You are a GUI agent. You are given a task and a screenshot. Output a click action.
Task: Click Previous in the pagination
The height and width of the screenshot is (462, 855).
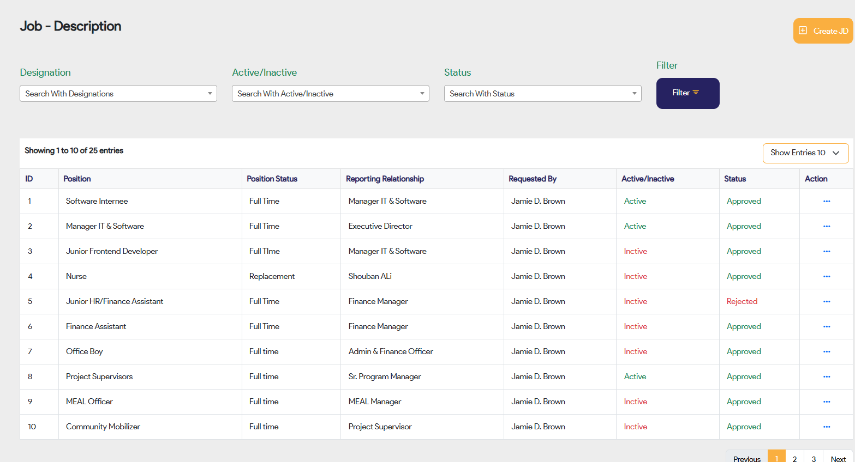[746, 458]
